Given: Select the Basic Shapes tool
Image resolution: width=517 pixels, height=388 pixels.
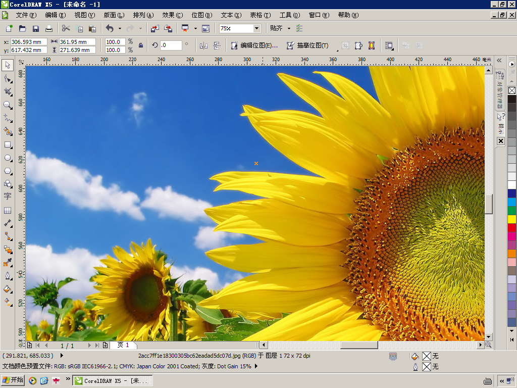Looking at the screenshot, I should coord(8,184).
